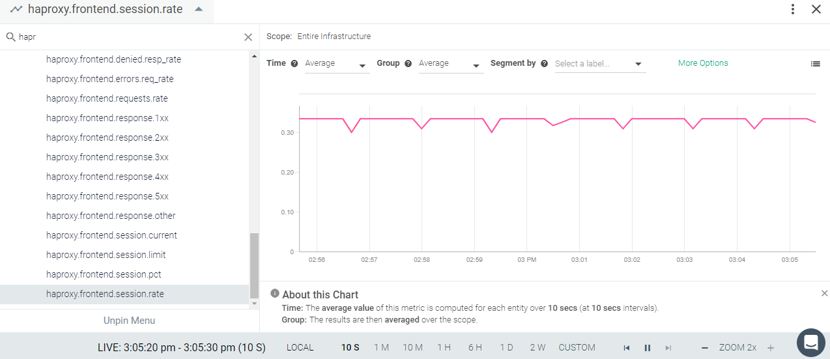Select haproxy.frontend.response.1xx metric
830x359 pixels.
click(107, 118)
